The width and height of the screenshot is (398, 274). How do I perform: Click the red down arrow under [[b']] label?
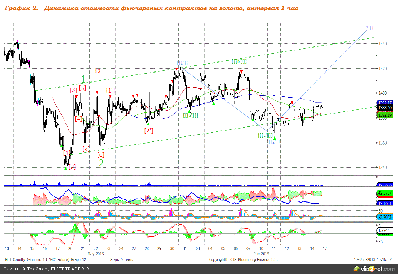242,72
